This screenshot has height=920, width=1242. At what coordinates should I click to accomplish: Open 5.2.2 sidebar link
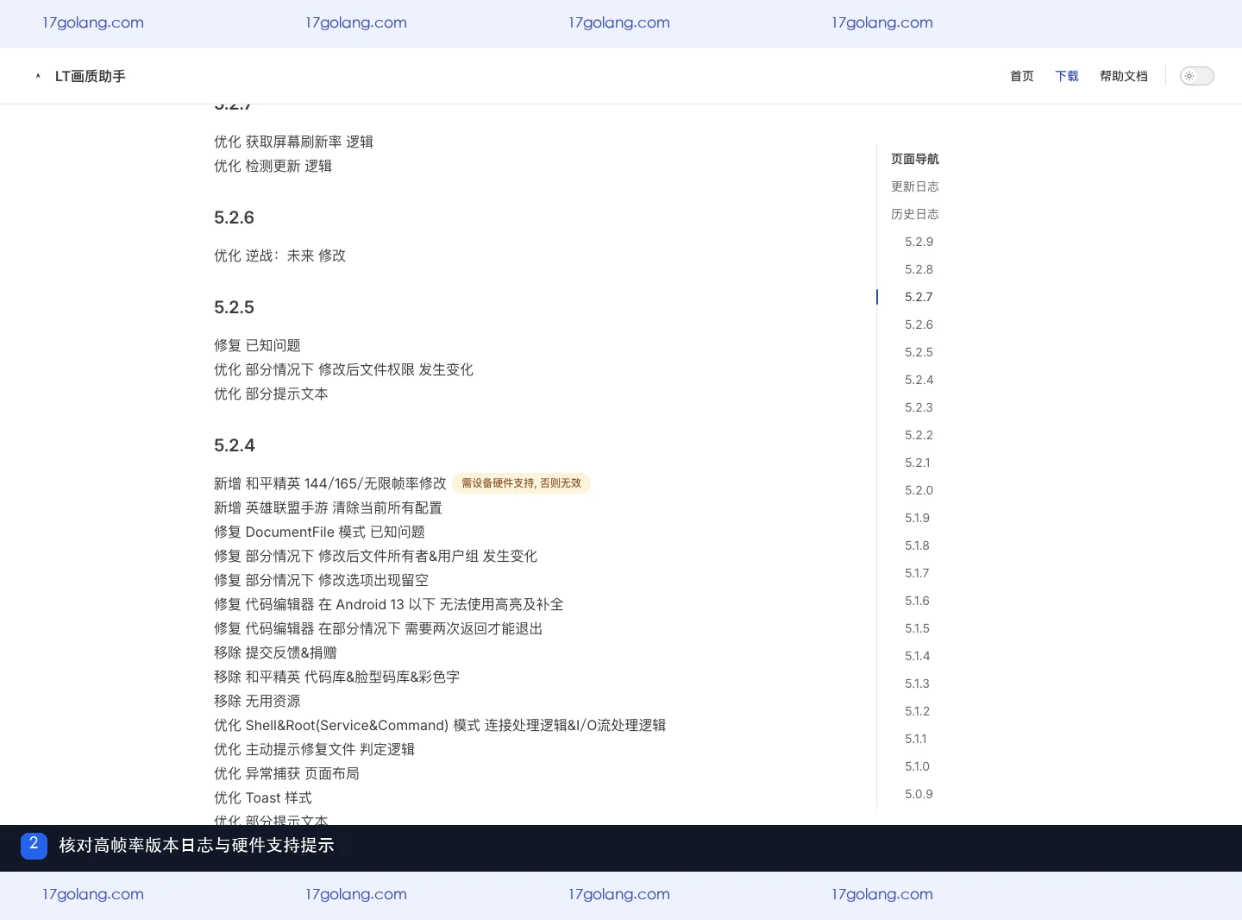[919, 435]
